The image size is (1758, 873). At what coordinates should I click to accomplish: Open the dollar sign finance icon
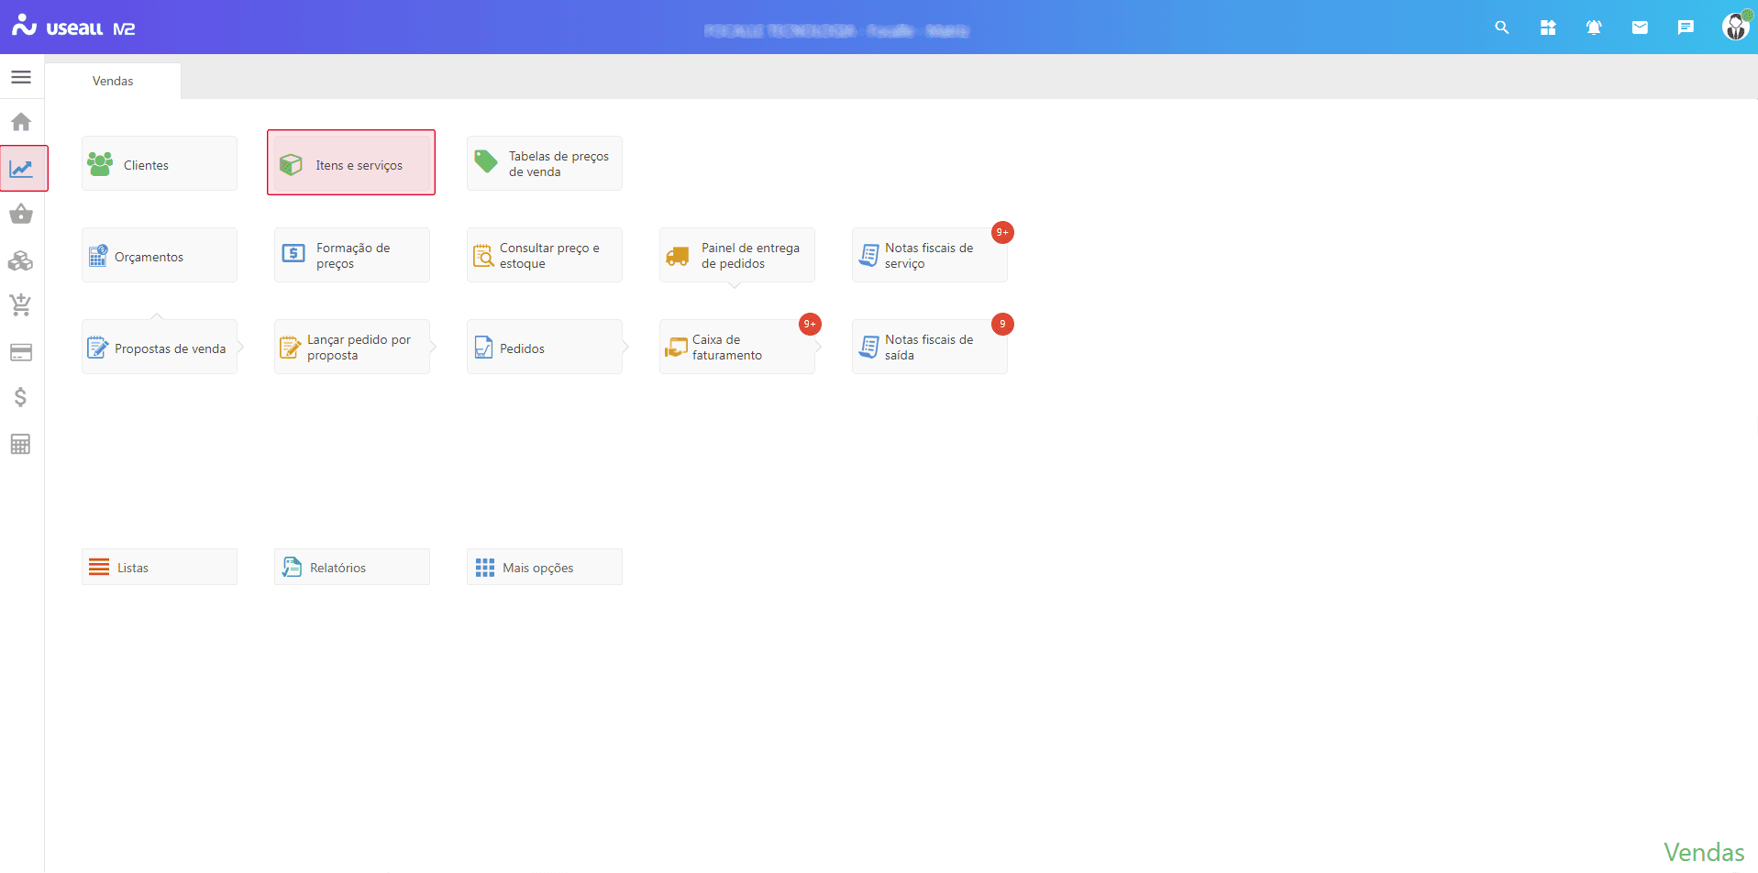[x=21, y=397]
